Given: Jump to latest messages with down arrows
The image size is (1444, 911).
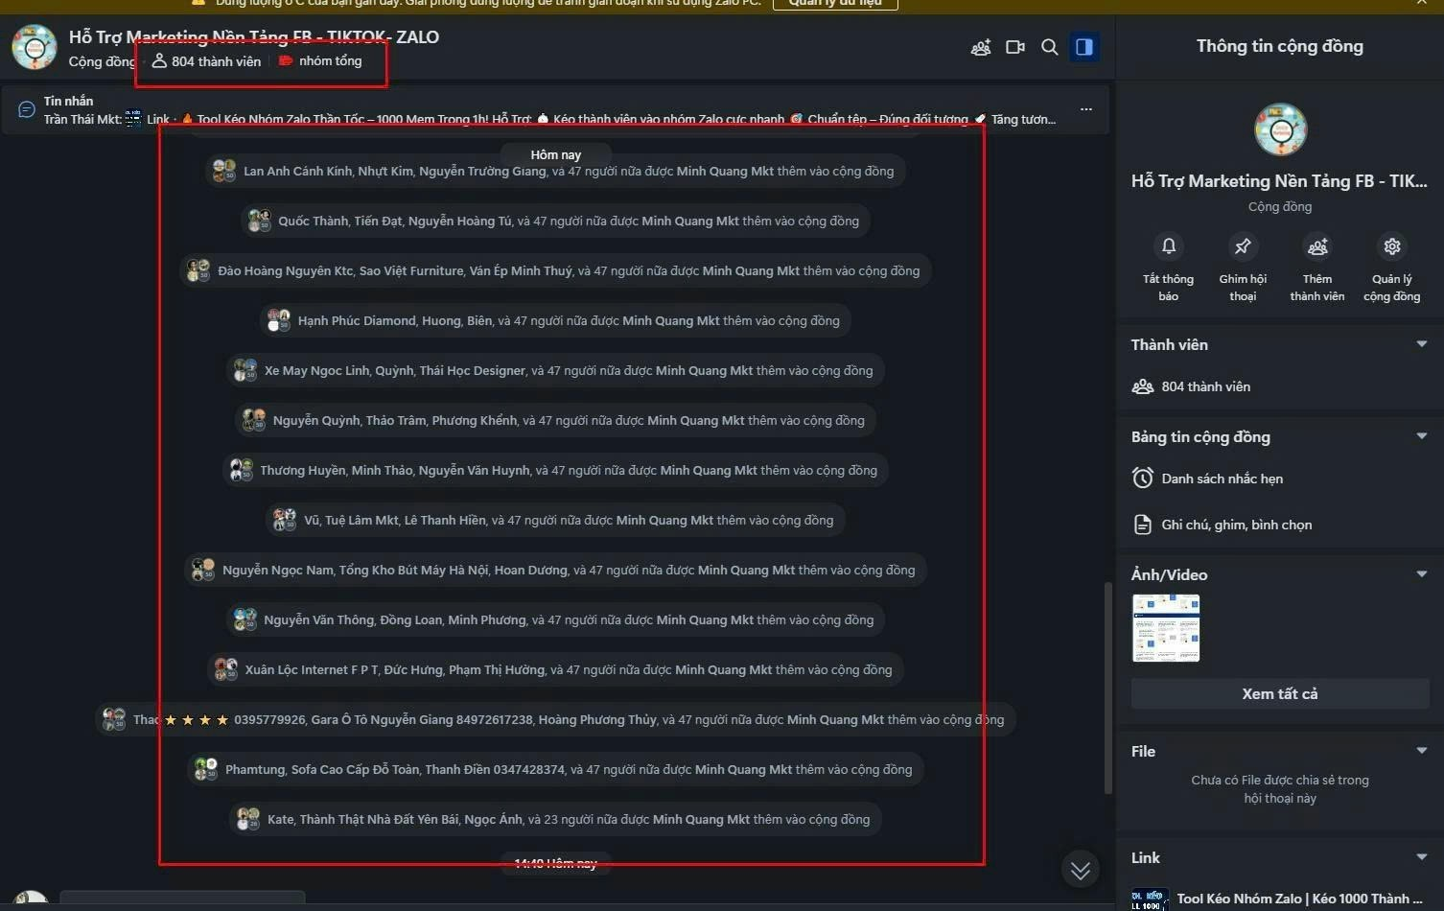Looking at the screenshot, I should 1081,870.
